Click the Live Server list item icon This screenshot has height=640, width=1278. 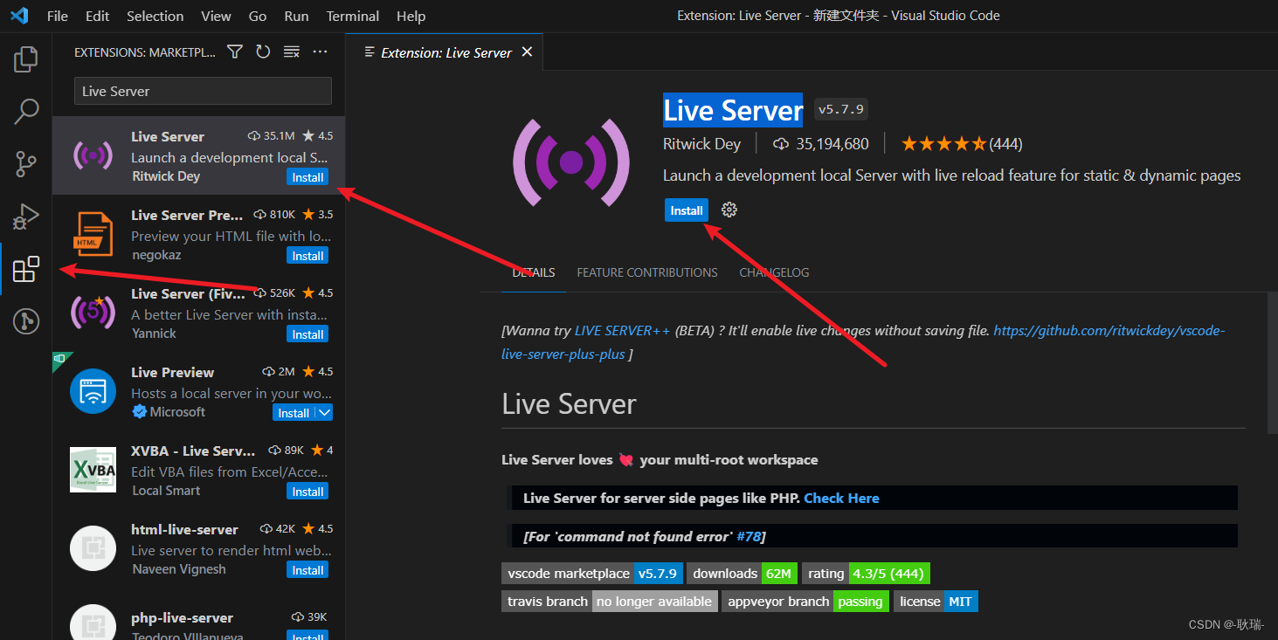(93, 155)
